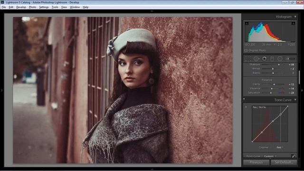Select the Spot Removal tool
The height and width of the screenshot is (171, 304).
(256, 59)
